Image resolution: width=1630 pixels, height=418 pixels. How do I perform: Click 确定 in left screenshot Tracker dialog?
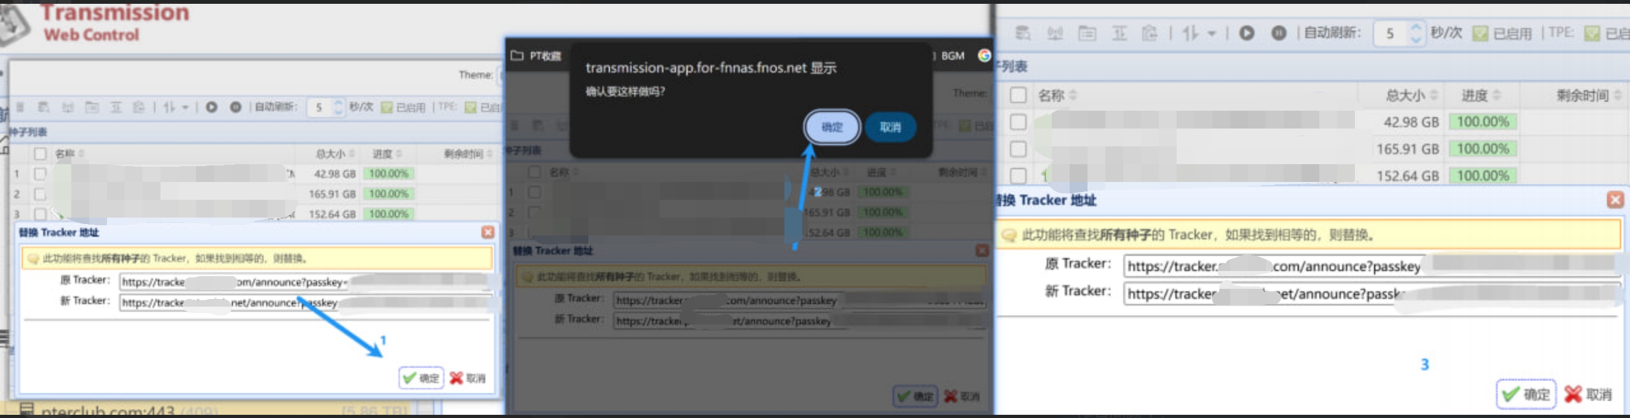point(420,378)
